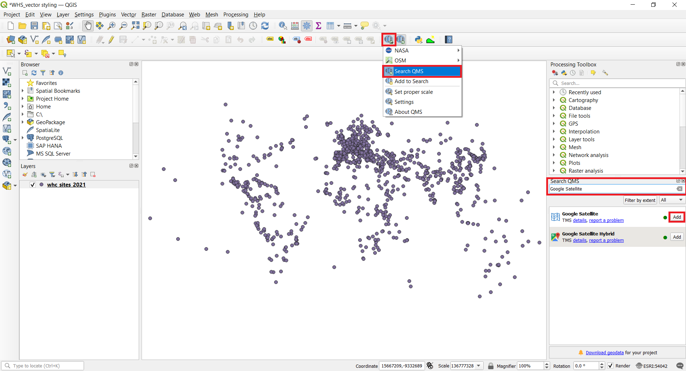The width and height of the screenshot is (686, 371).
Task: Click the Open Layer Styling panel icon
Action: 25,174
